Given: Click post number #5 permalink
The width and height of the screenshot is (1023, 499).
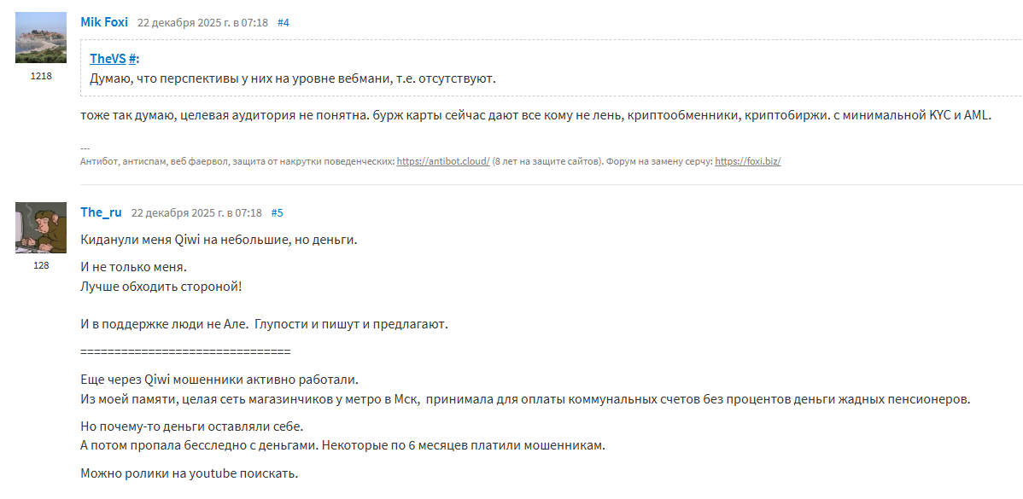Looking at the screenshot, I should tap(277, 212).
